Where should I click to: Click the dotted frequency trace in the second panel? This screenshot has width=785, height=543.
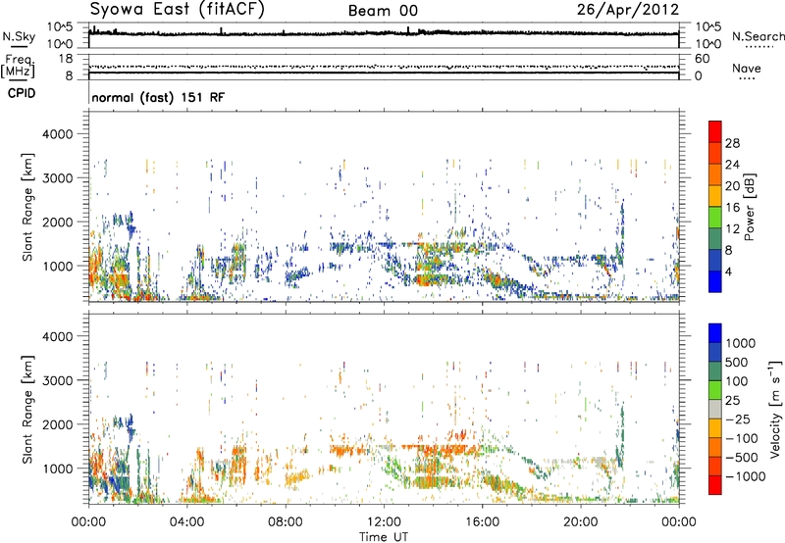click(x=384, y=67)
